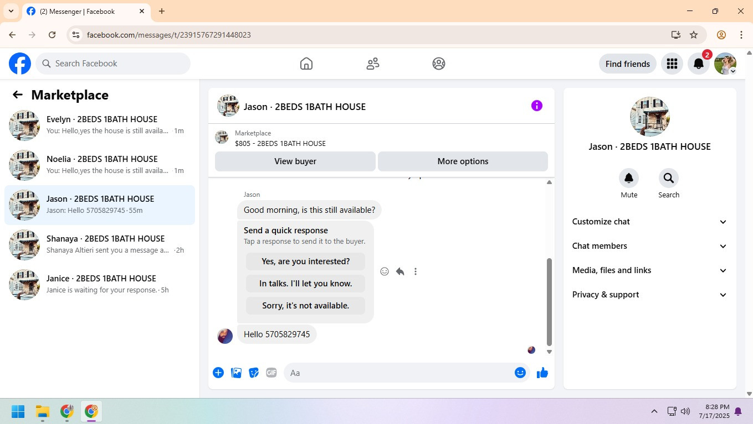
Task: Open the notifications bell with 2 badge
Action: pos(699,64)
